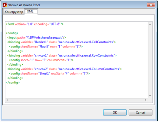Viewport: 158px width, 122px height.
Task: Click the Cancel button
Action: (x=141, y=112)
